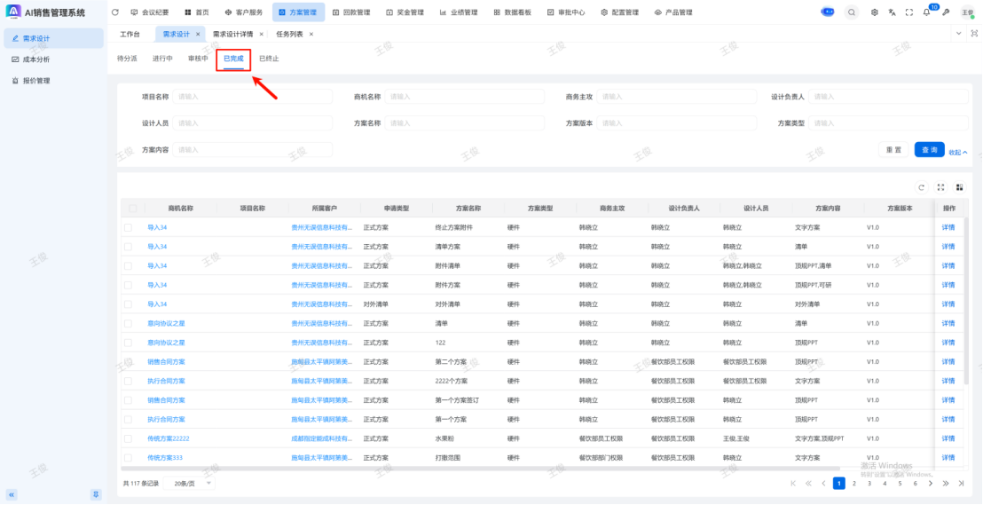The height and width of the screenshot is (505, 983).
Task: Click the blue 查询 button
Action: click(929, 150)
